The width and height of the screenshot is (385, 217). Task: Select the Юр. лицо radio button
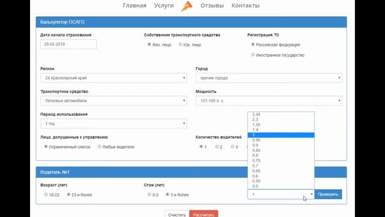[180, 44]
